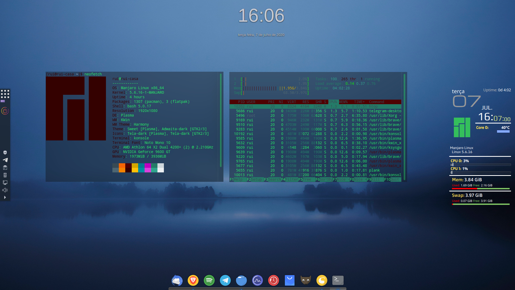Open volume control in system tray

coord(5,190)
